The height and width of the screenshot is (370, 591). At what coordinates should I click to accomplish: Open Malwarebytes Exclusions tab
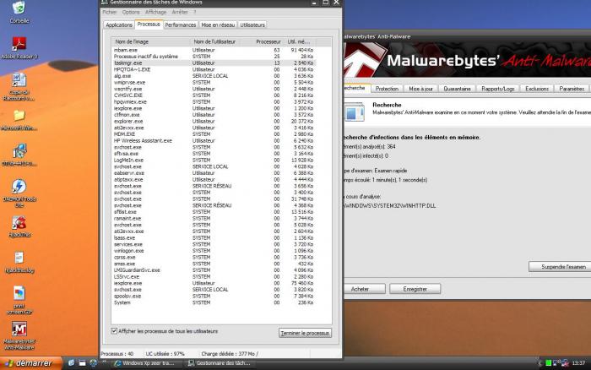coord(537,89)
